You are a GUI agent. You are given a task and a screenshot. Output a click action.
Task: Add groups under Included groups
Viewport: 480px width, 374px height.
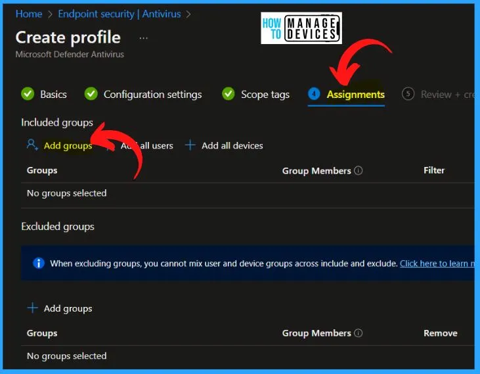click(68, 145)
